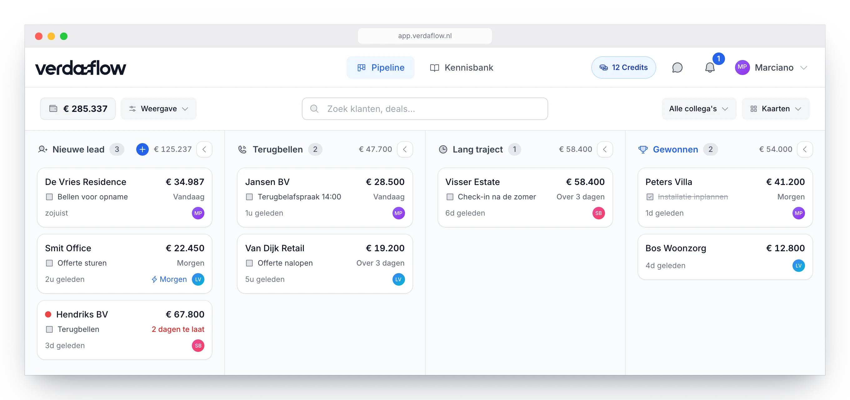
Task: Click the LV avatar on Bos Woonzorg
Action: [x=798, y=266]
